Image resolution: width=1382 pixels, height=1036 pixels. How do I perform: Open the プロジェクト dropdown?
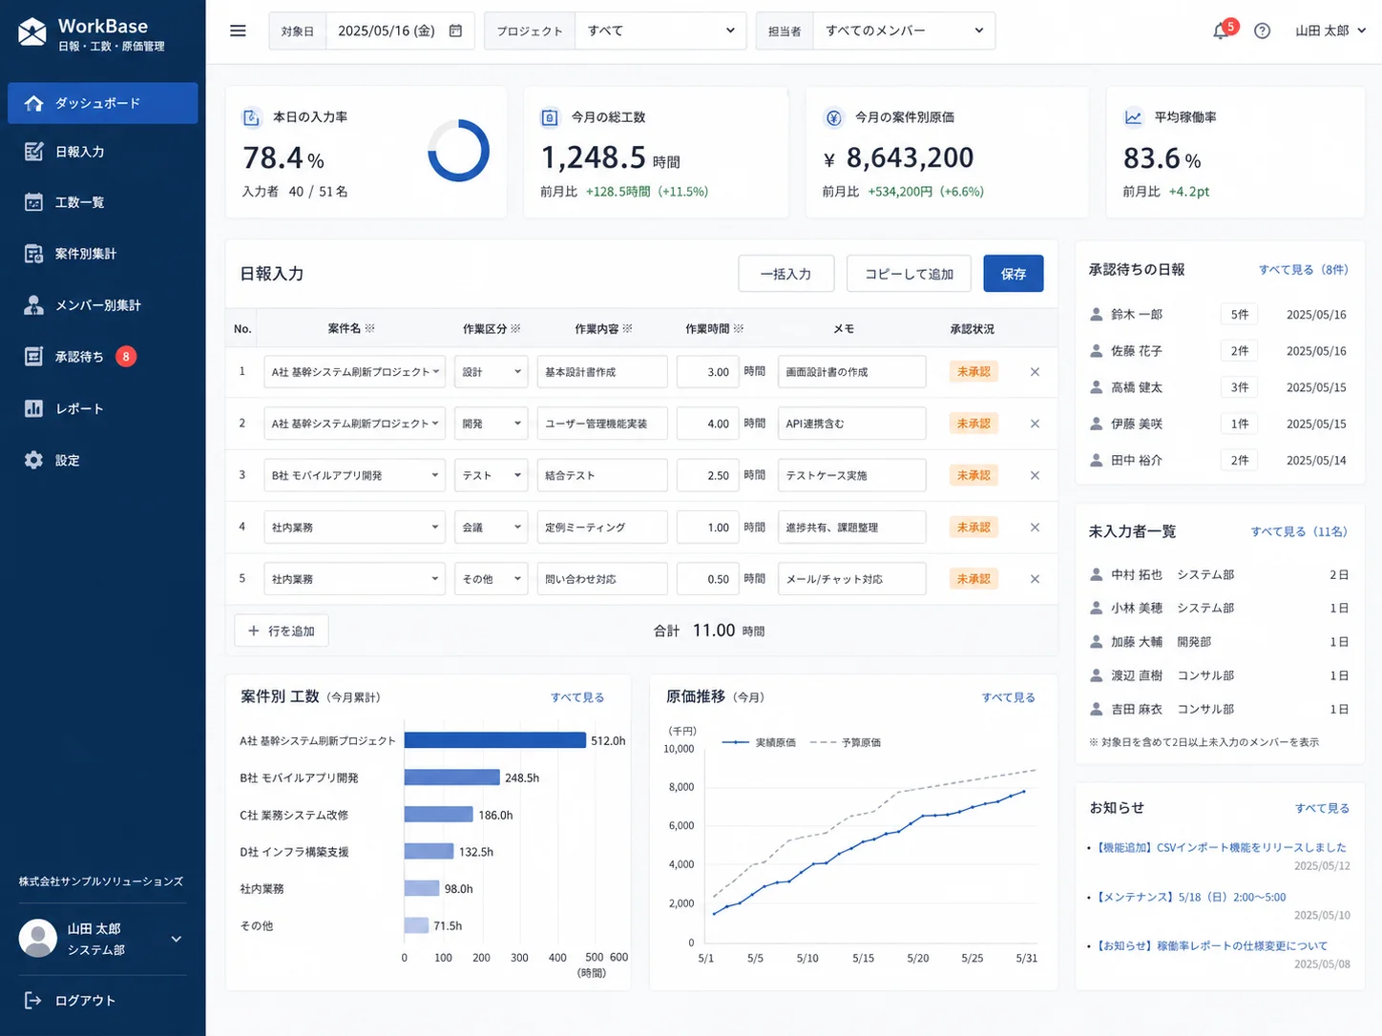point(661,31)
